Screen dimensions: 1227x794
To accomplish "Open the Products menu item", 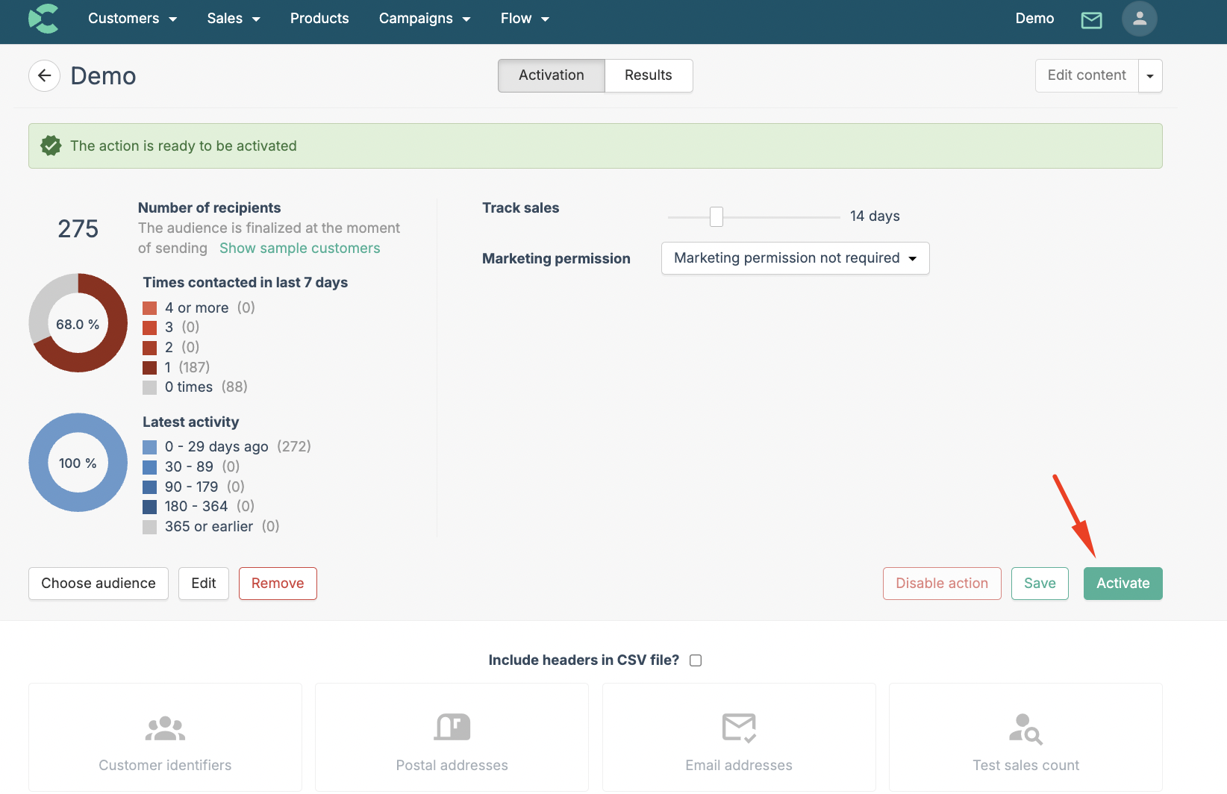I will click(319, 19).
